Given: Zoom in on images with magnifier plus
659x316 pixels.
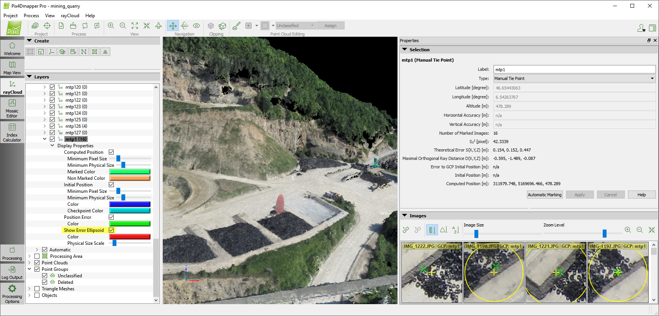Looking at the screenshot, I should 628,230.
